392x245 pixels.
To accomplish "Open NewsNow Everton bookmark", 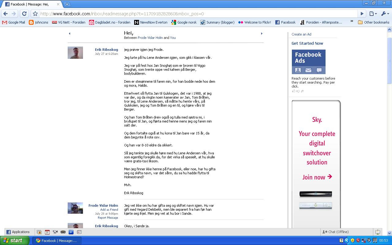I will point(151,22).
